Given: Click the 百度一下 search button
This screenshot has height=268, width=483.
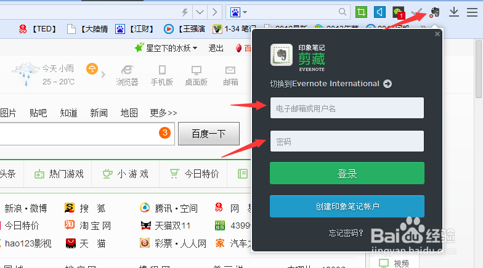Looking at the screenshot, I should tap(209, 134).
